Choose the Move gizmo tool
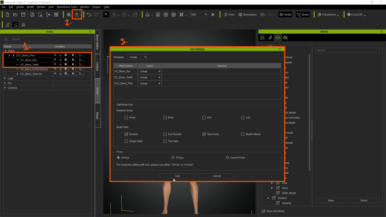 pyautogui.click(x=114, y=15)
